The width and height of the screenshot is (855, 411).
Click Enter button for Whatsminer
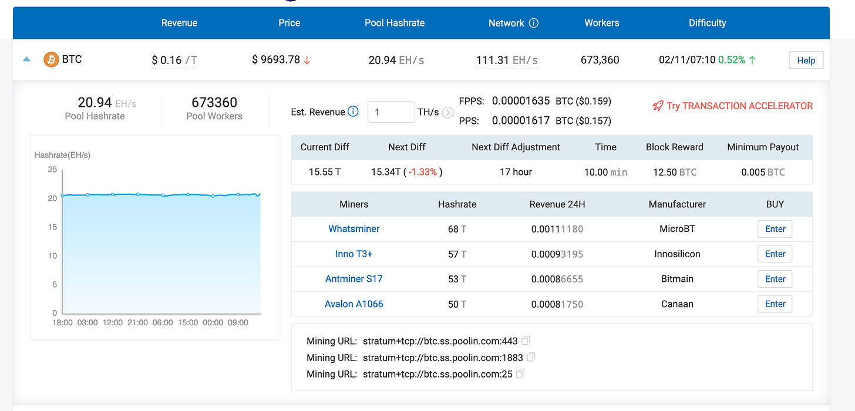click(x=775, y=229)
